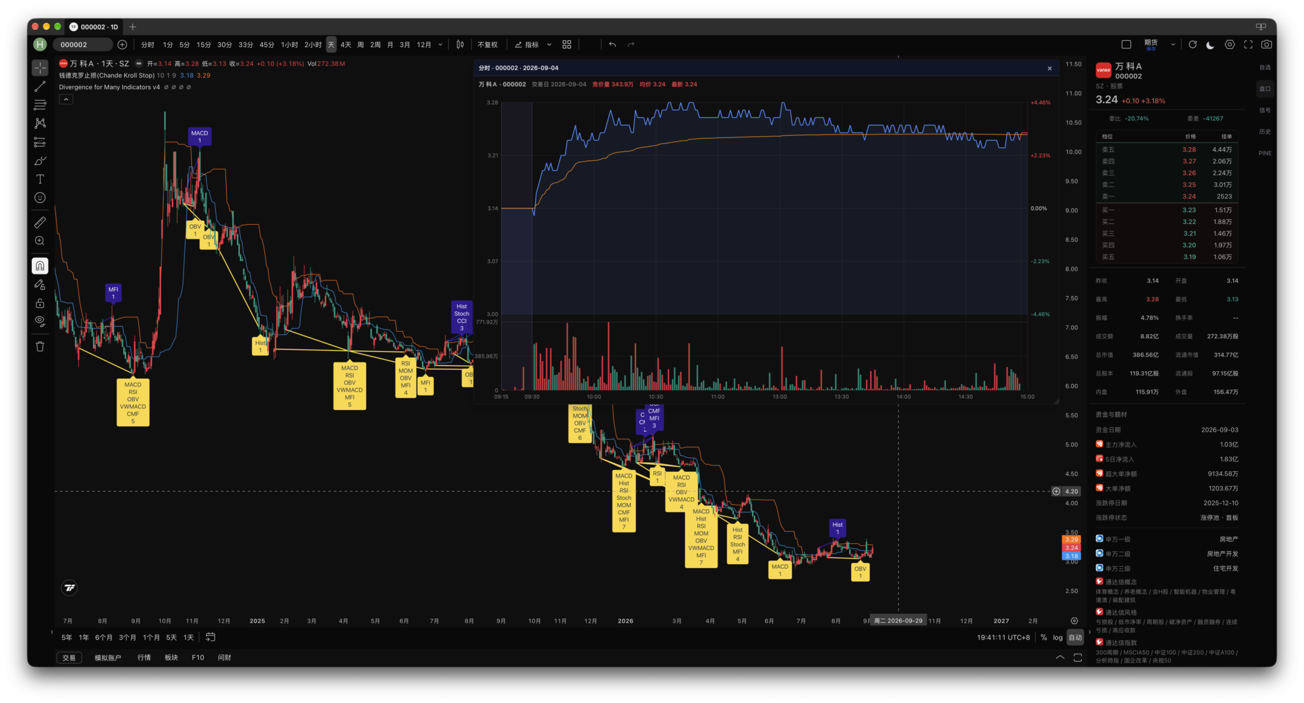The image size is (1304, 703).
Task: Open the horizontal lines tool group
Action: tap(40, 104)
